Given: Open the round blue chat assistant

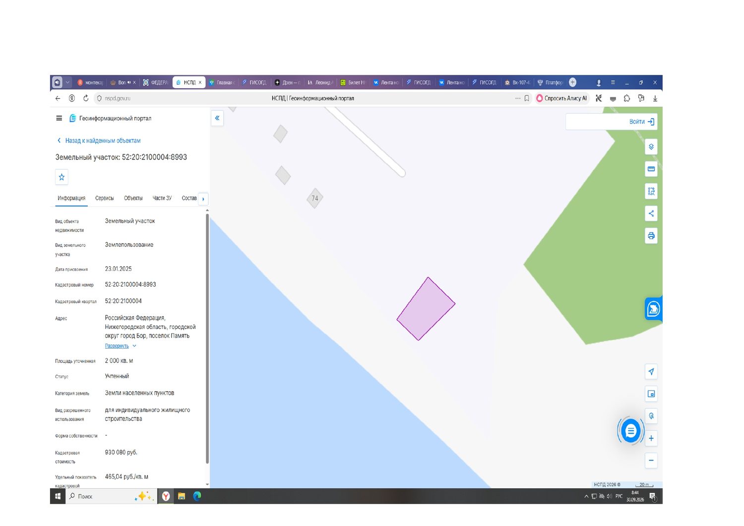Looking at the screenshot, I should [x=630, y=430].
